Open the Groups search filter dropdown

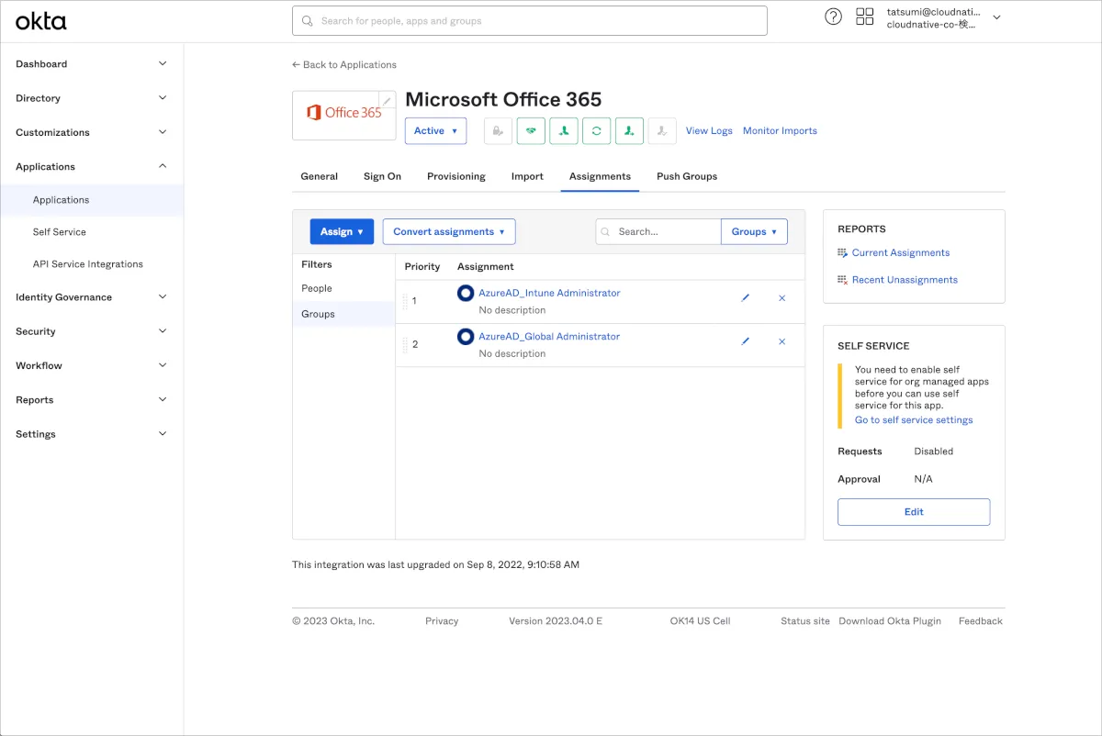[x=754, y=232]
